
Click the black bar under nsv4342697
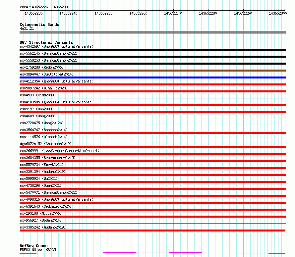pyautogui.click(x=152, y=50)
